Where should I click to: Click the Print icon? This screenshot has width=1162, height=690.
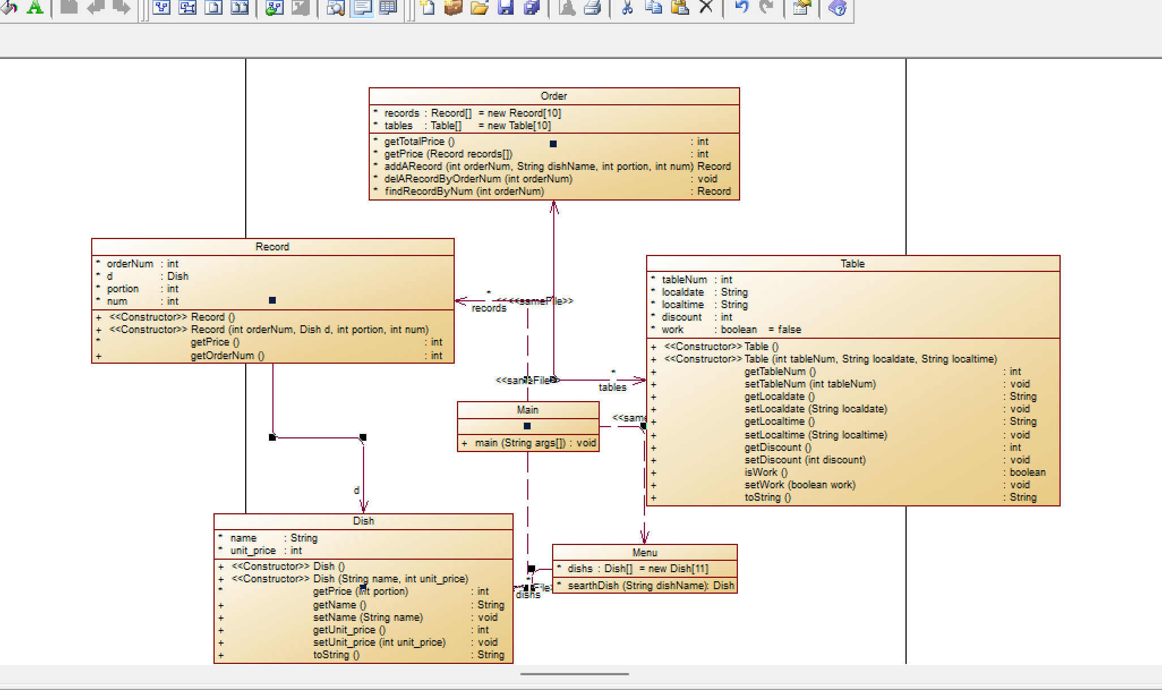click(592, 7)
